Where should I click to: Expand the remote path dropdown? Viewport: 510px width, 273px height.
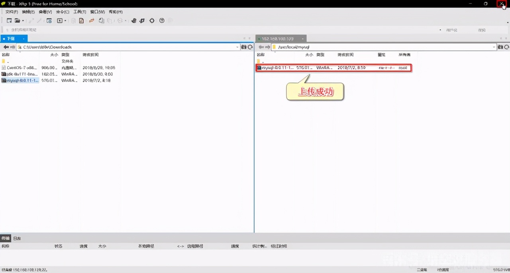(x=494, y=47)
